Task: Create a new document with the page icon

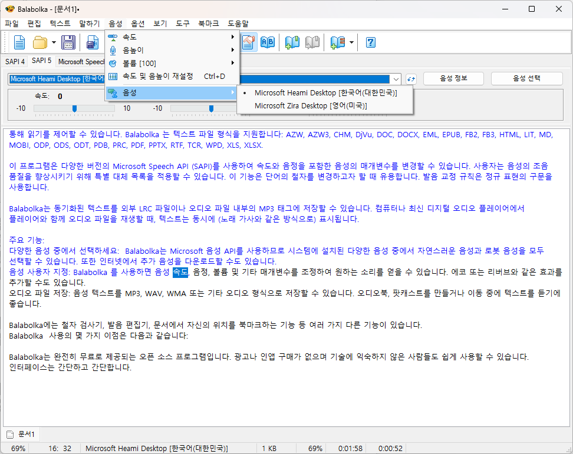Action: (x=19, y=42)
